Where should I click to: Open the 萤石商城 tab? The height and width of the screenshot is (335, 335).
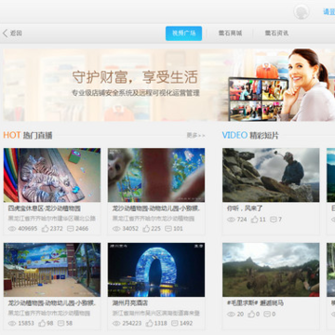pos(230,33)
